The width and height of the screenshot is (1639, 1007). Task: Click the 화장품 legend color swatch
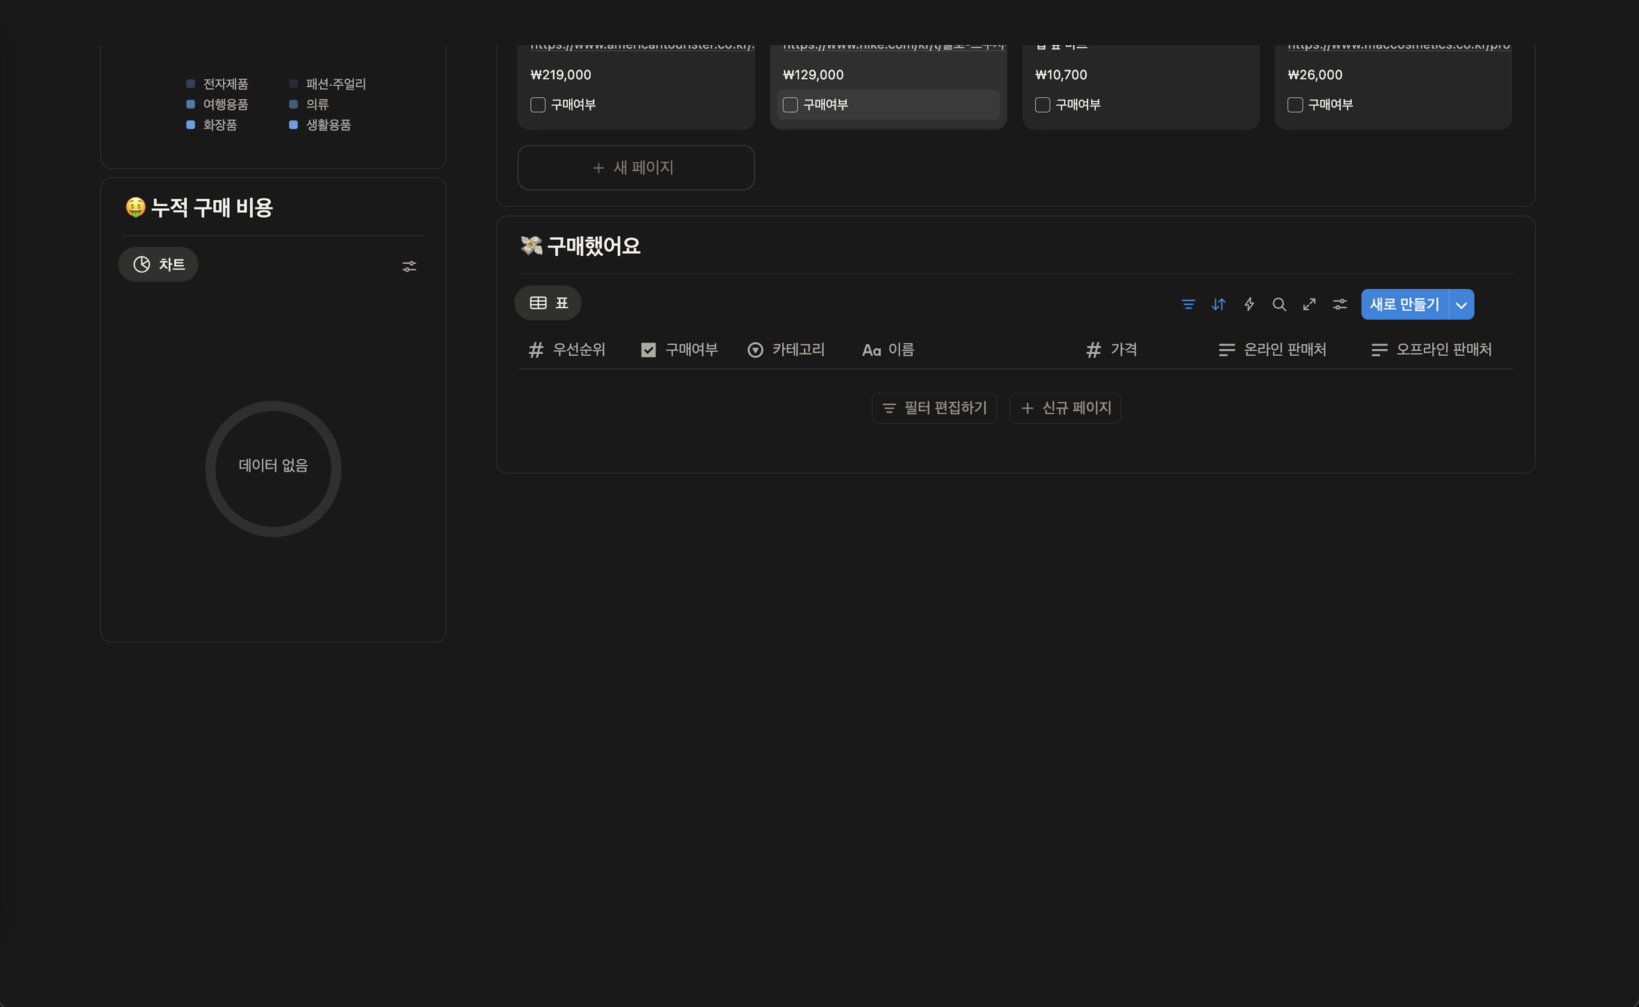[191, 125]
